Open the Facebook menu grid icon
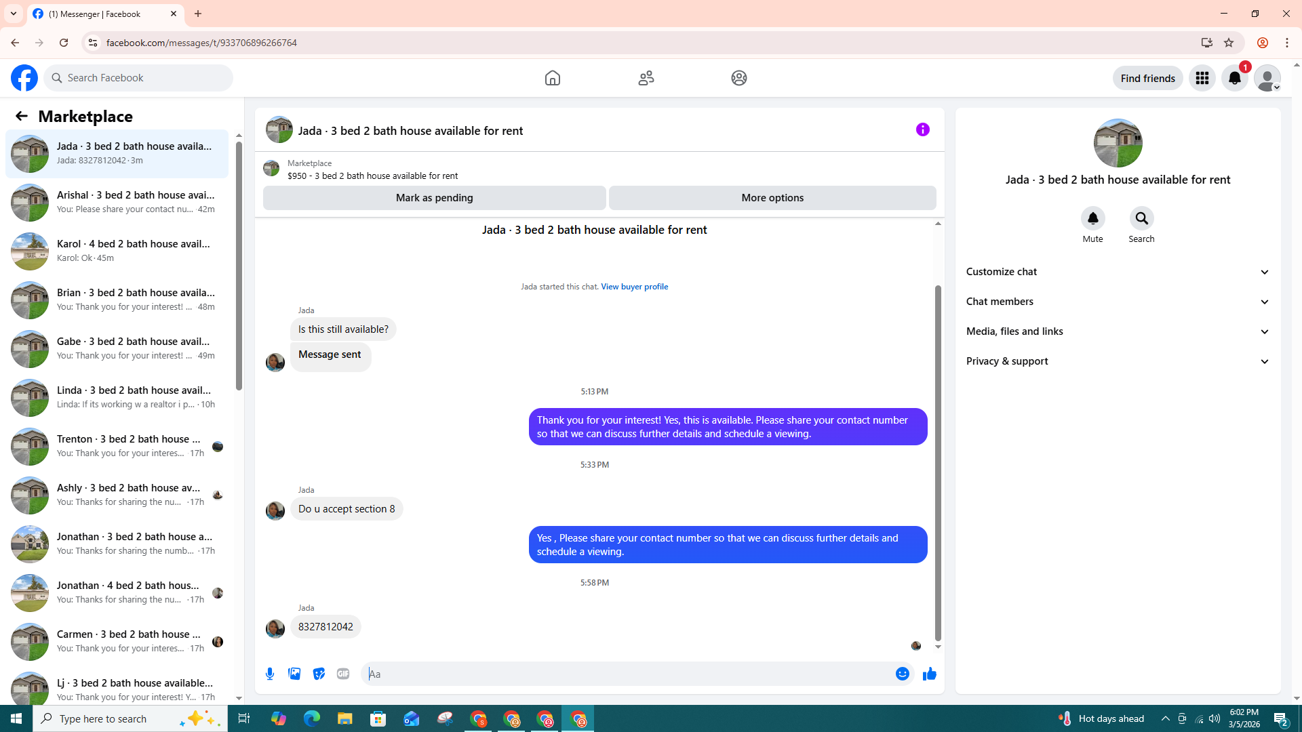This screenshot has height=732, width=1302. (1202, 78)
